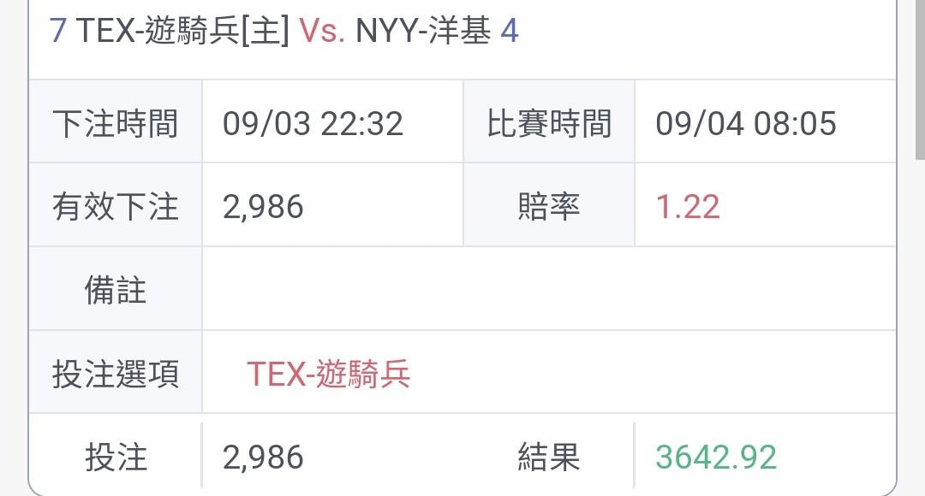Click the empty 備註 remarks field

tap(549, 289)
